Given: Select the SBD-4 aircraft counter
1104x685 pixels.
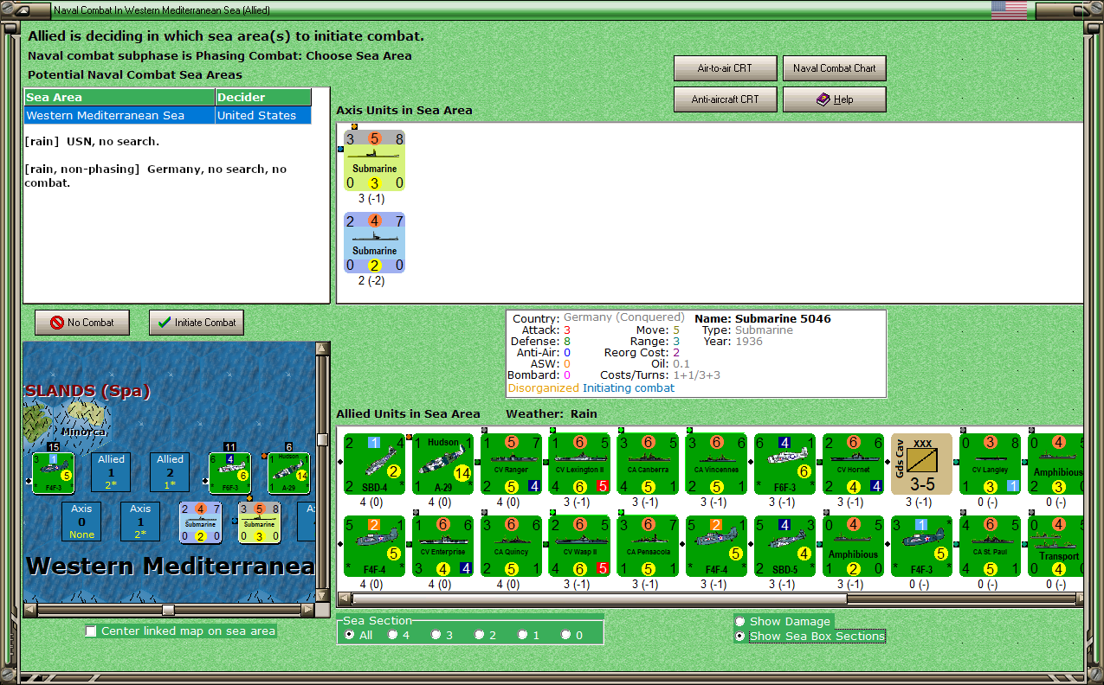Looking at the screenshot, I should point(374,464).
